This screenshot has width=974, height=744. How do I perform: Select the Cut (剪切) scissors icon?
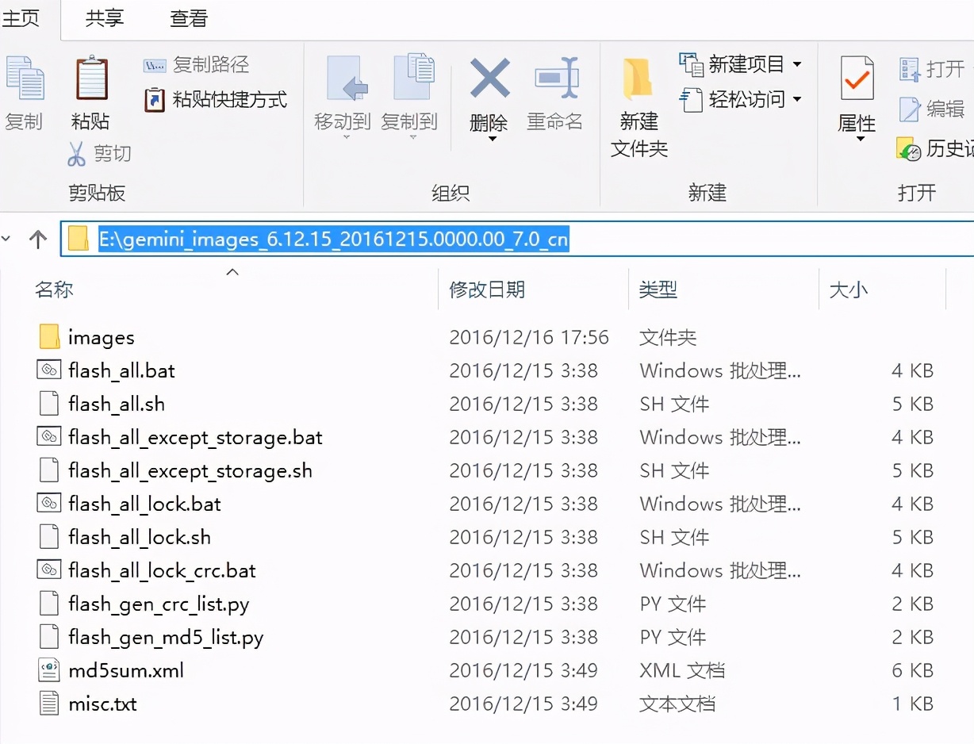(x=76, y=154)
